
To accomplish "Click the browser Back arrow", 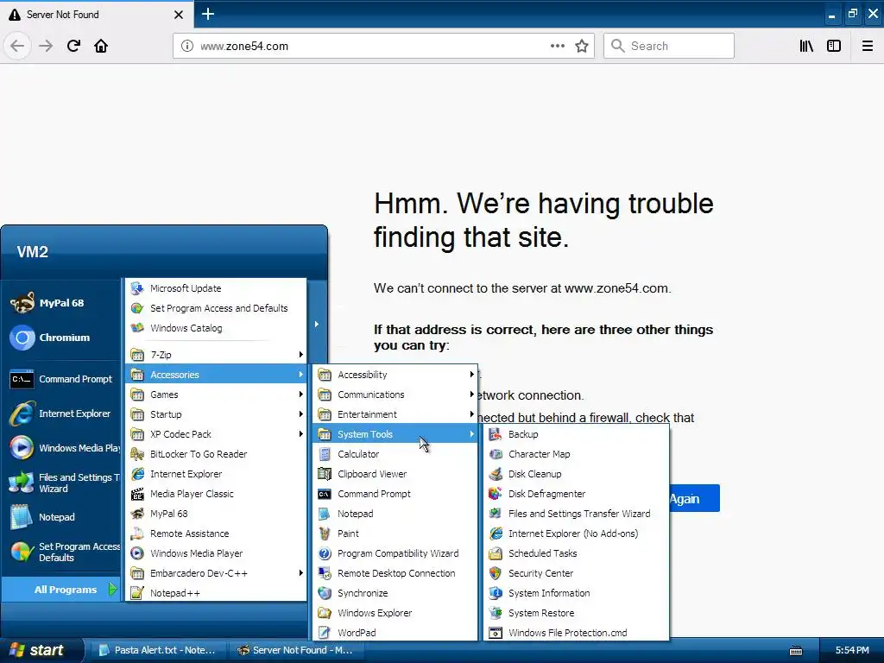I will [17, 46].
